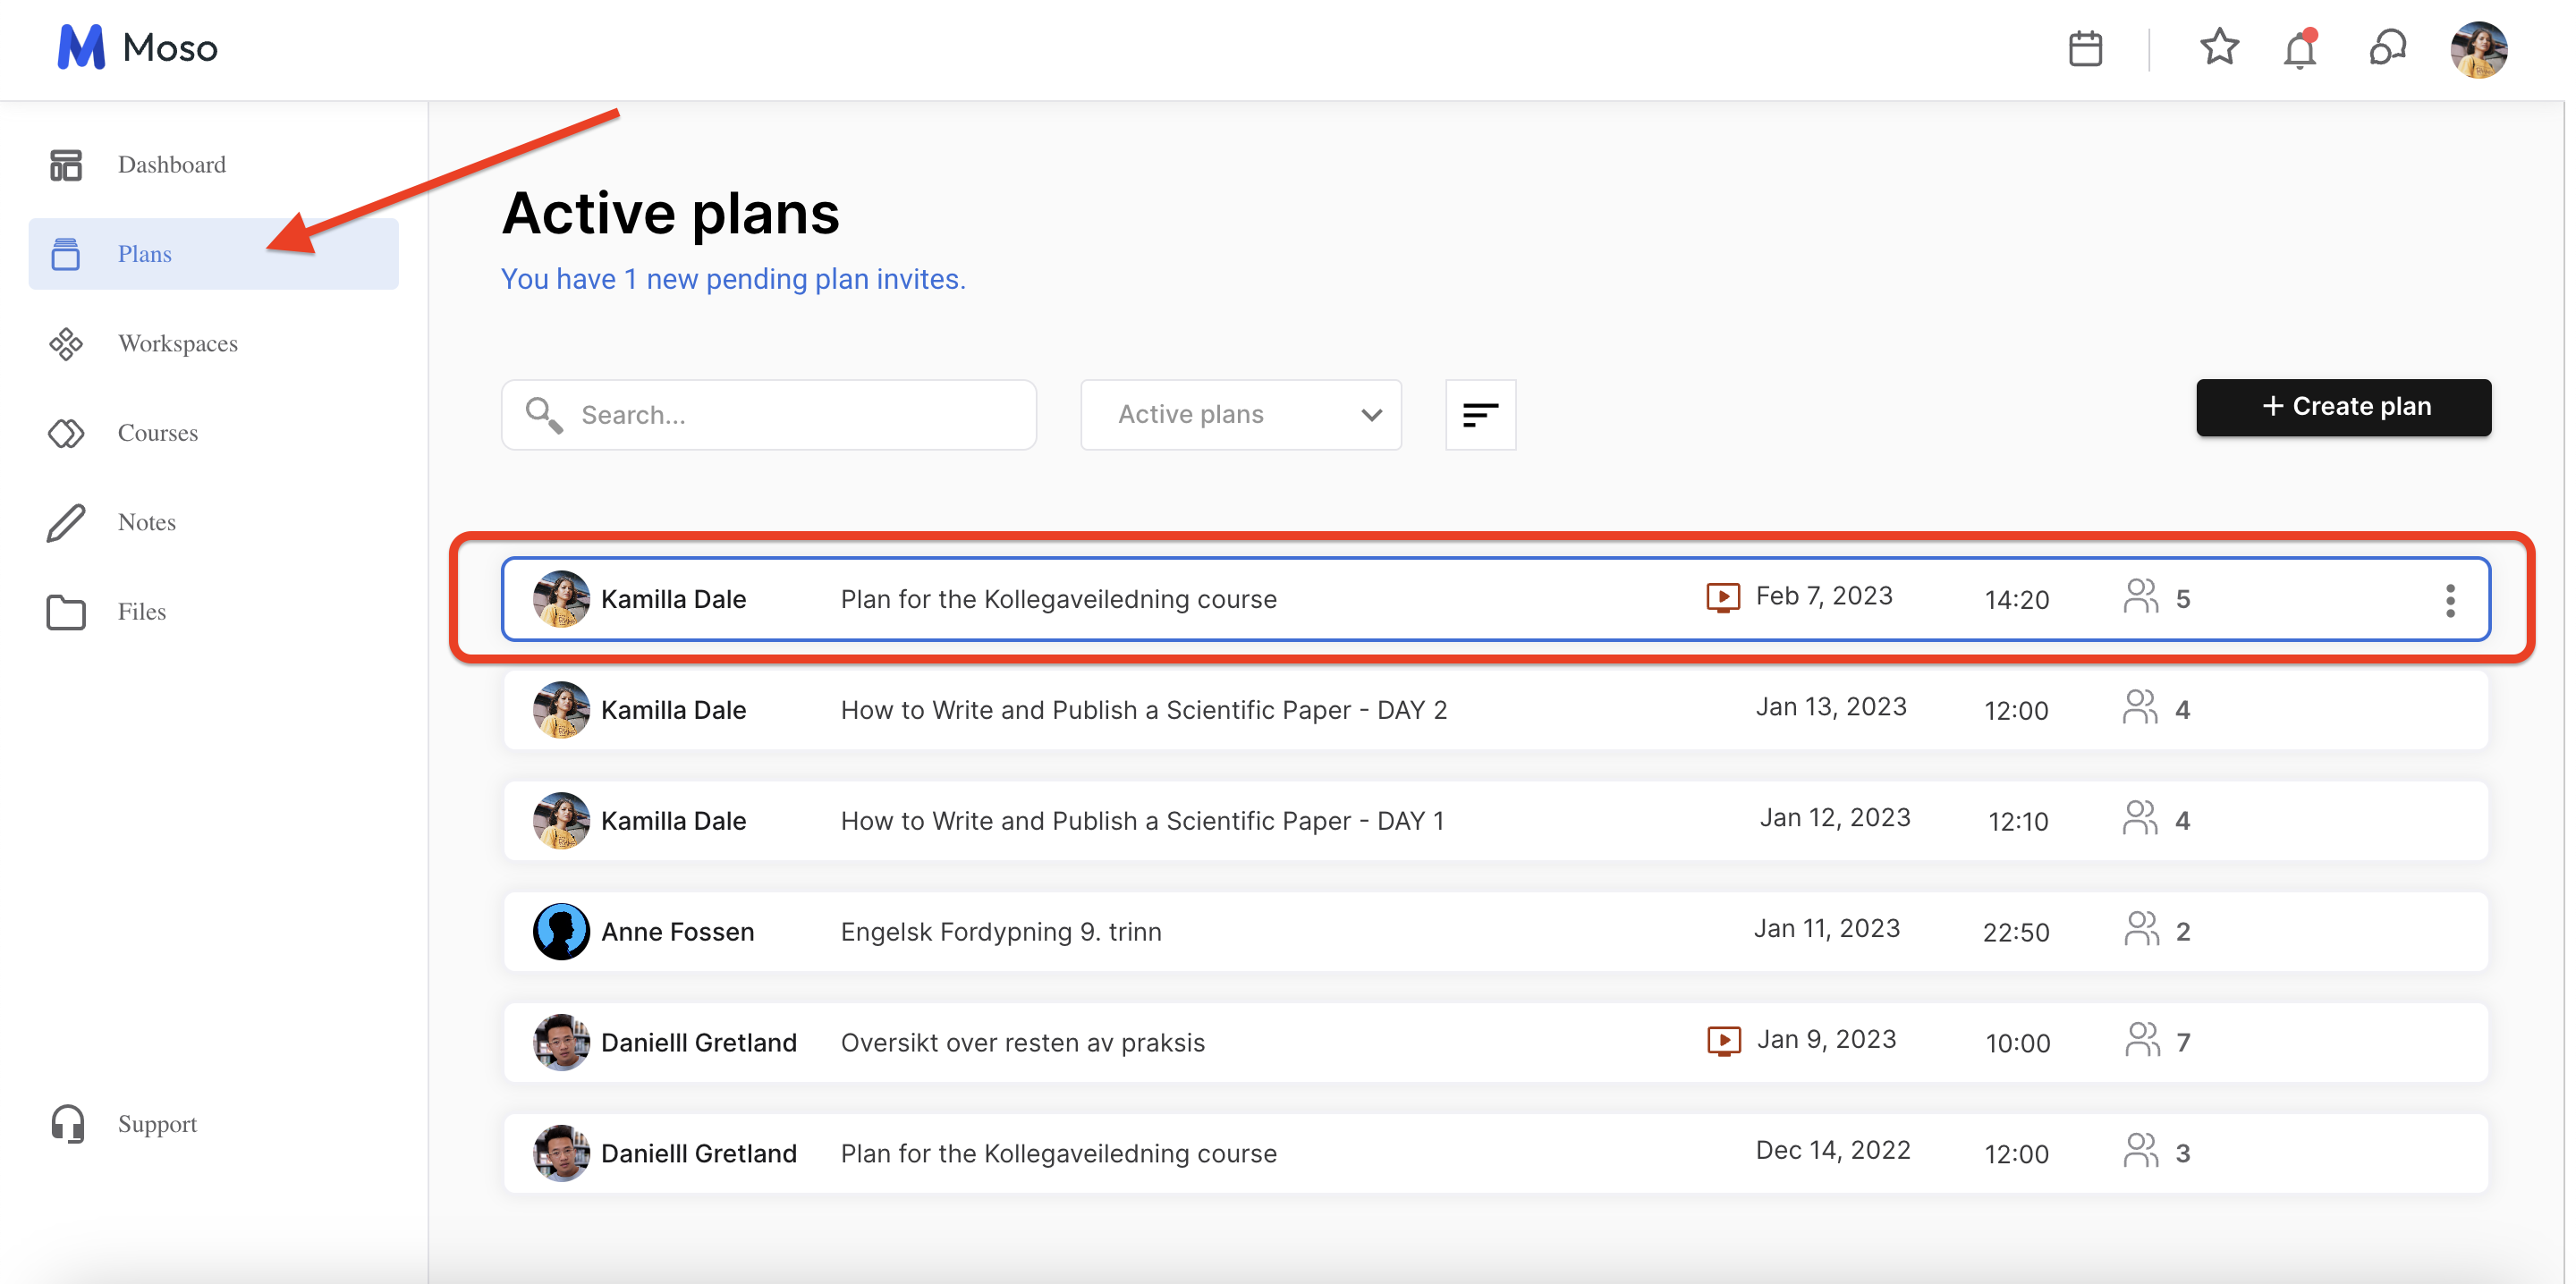Go to Dashboard in sidebar

tap(171, 164)
